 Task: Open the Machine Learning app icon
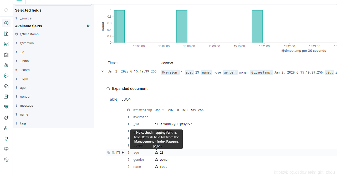[x=6, y=76]
